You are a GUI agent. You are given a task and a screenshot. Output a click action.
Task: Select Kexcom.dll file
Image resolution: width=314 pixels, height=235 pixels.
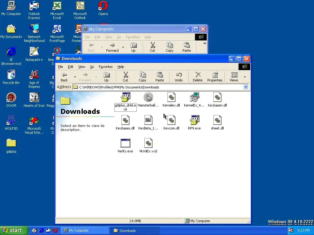(171, 122)
